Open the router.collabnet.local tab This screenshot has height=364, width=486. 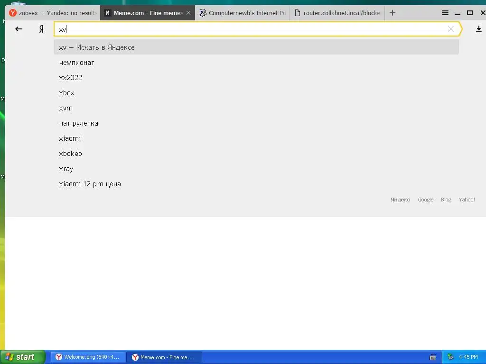[337, 13]
